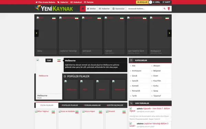Click the 720P quality badge
Screen dimensions: 206x129
coord(49,61)
